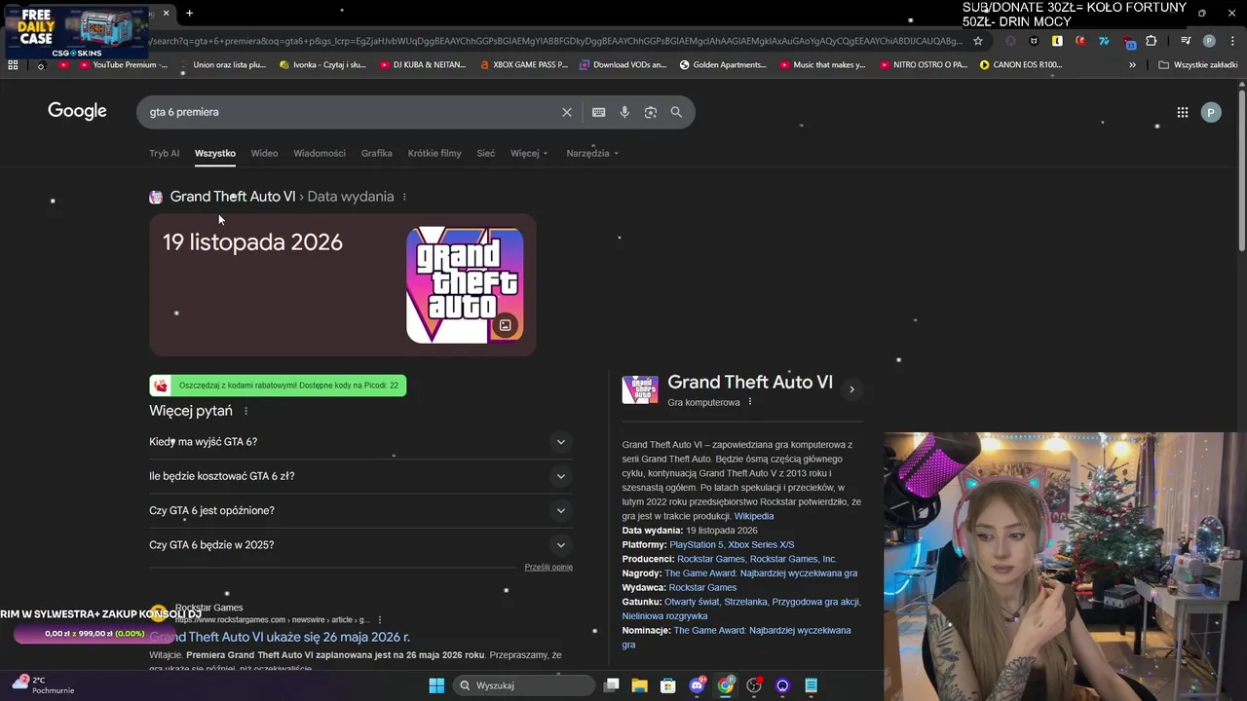Open the Chrome profile avatar in toolbar

click(1209, 41)
